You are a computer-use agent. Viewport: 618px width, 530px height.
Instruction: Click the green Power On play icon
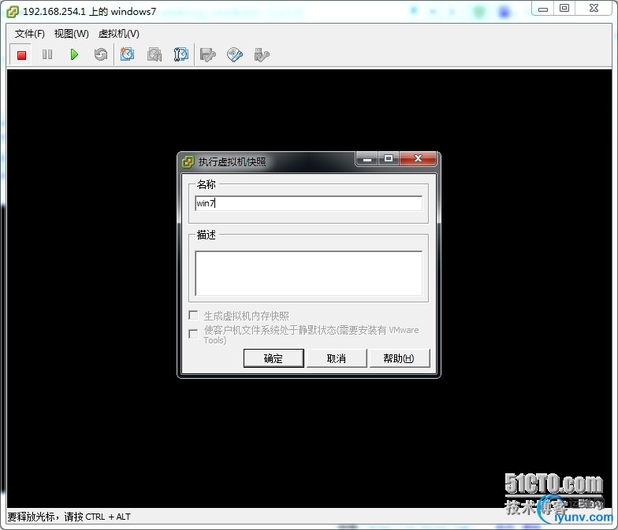click(74, 54)
